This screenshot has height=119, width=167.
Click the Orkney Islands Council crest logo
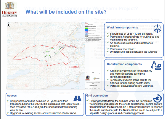pos(9,6)
